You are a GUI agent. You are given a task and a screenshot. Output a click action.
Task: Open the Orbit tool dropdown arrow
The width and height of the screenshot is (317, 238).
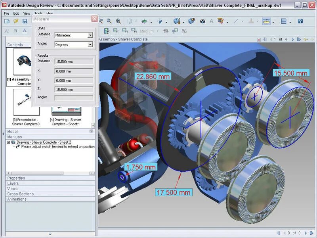coord(151,22)
